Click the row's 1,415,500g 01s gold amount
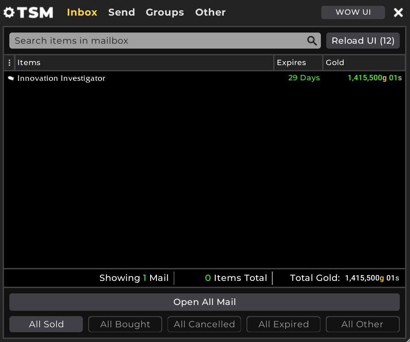Image resolution: width=410 pixels, height=342 pixels. (x=374, y=78)
